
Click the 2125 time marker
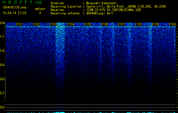[87, 24]
